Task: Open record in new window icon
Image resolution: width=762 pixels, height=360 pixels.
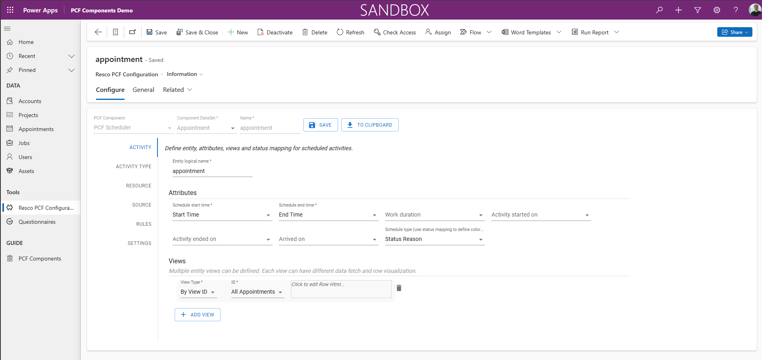Action: click(x=132, y=32)
